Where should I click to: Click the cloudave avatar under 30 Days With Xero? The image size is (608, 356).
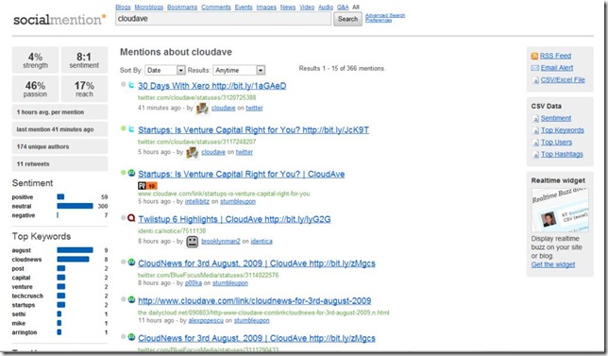202,109
